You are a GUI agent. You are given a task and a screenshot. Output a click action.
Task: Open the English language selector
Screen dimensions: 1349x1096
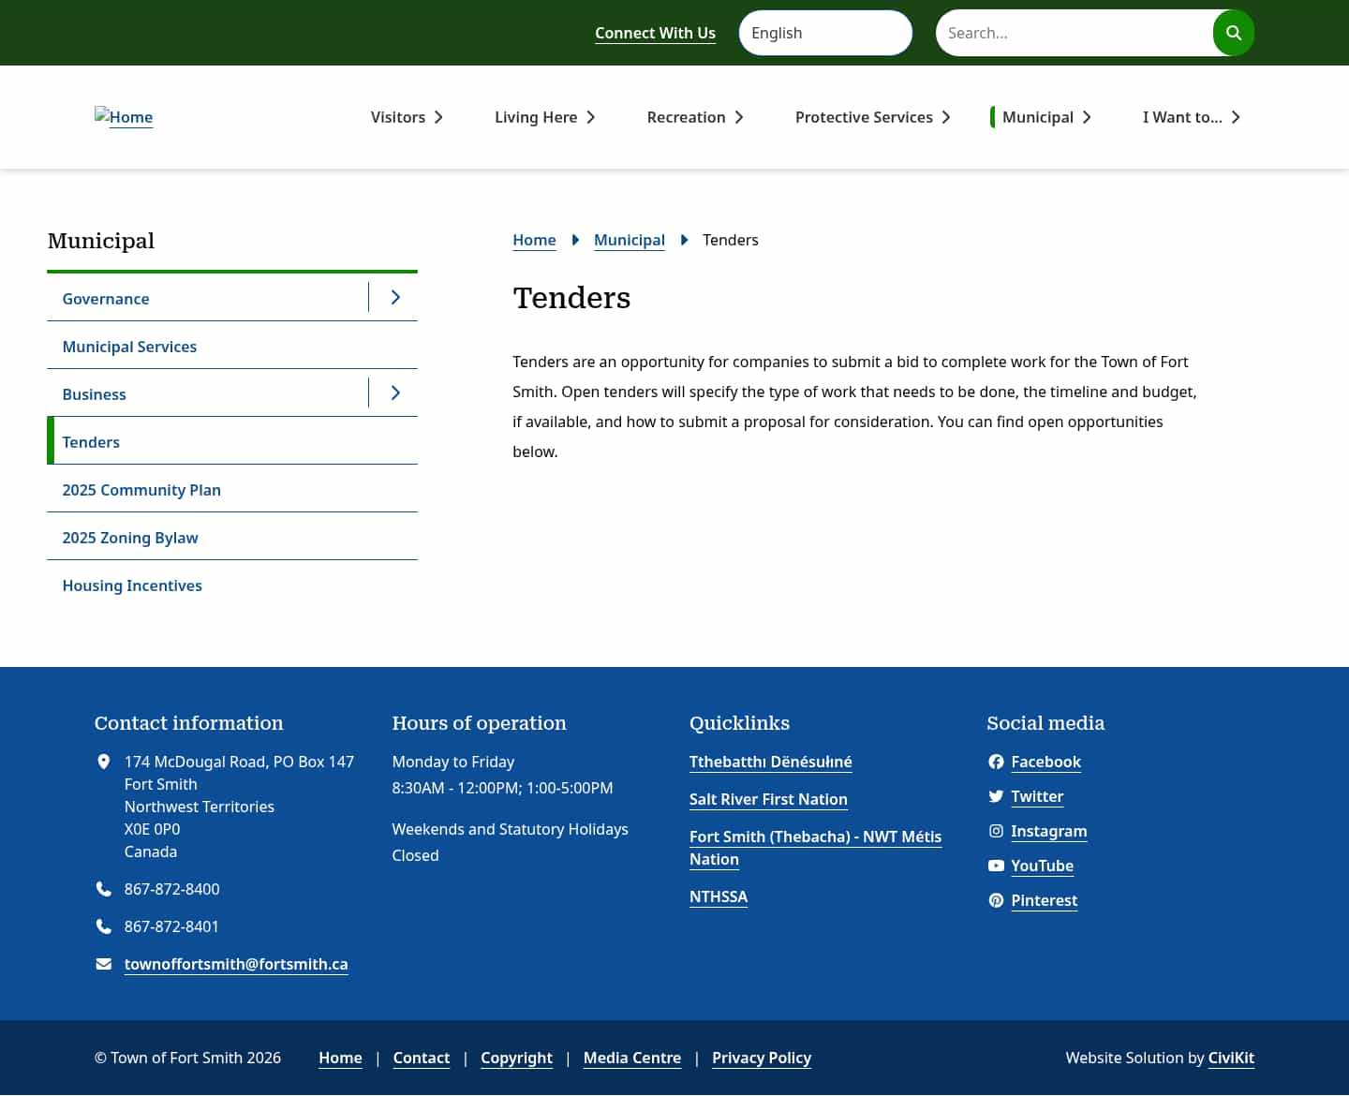pos(825,32)
